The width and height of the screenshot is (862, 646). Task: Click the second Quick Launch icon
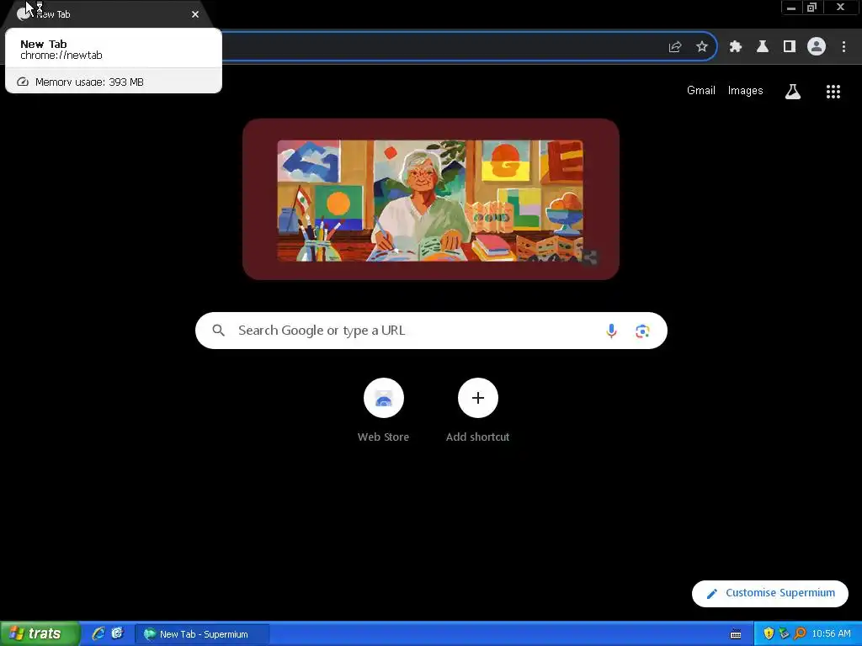coord(117,633)
